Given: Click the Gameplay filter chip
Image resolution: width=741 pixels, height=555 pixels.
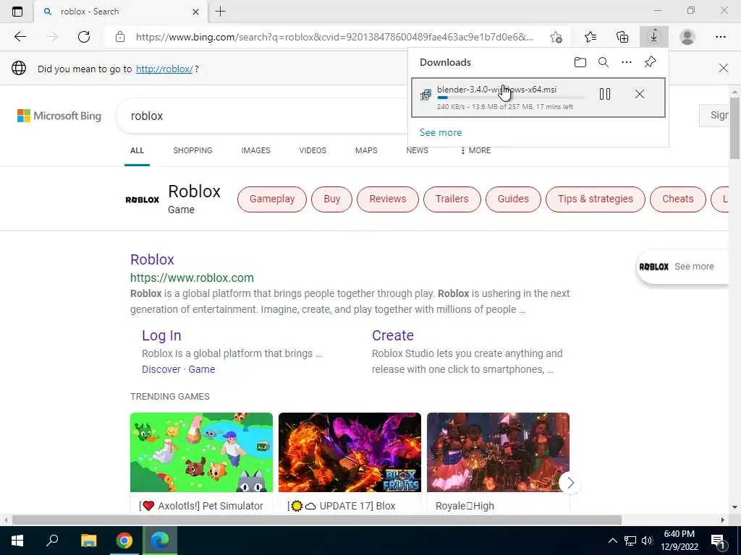Looking at the screenshot, I should click(272, 199).
